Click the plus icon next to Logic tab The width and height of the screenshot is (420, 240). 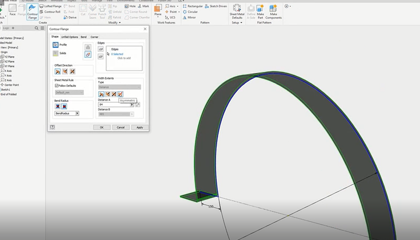pyautogui.click(x=13, y=28)
